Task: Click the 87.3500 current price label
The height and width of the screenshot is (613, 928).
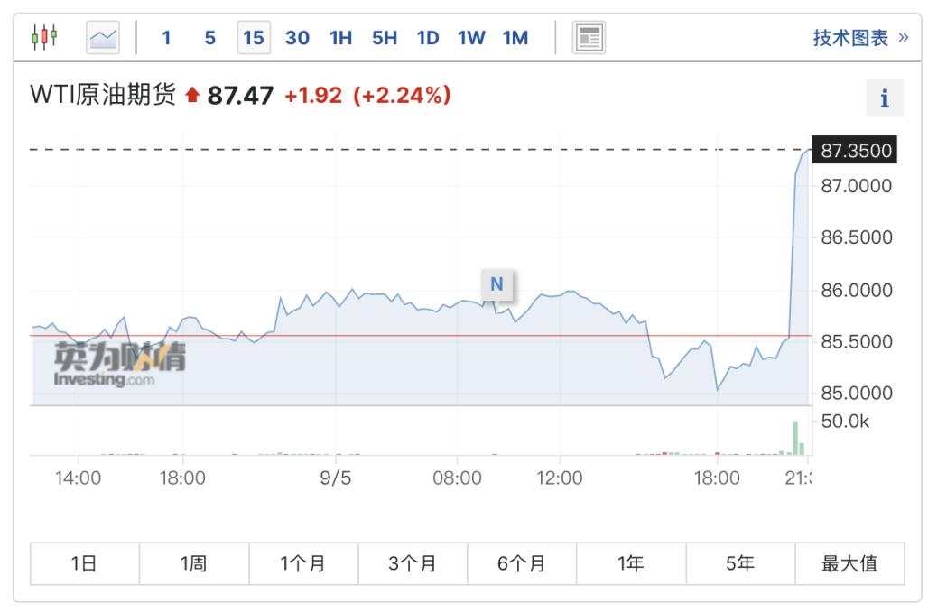Action: pyautogui.click(x=855, y=150)
